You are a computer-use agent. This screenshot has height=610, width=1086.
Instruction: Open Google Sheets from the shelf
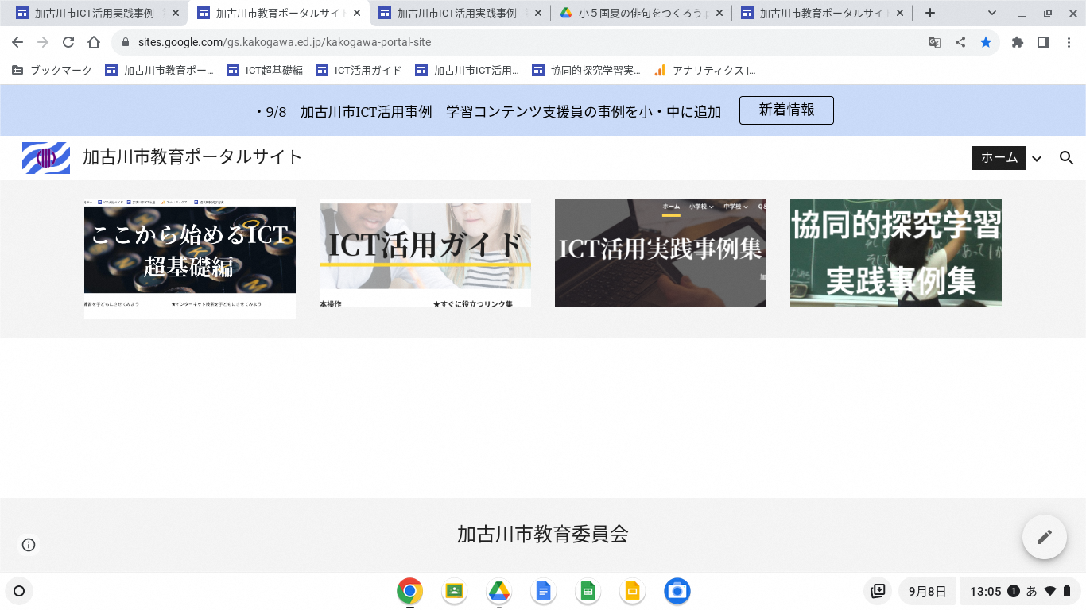588,591
